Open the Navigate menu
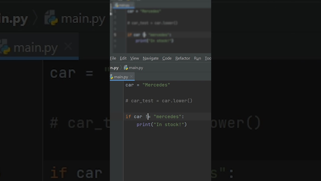Viewport: 321px width, 181px height. [151, 58]
